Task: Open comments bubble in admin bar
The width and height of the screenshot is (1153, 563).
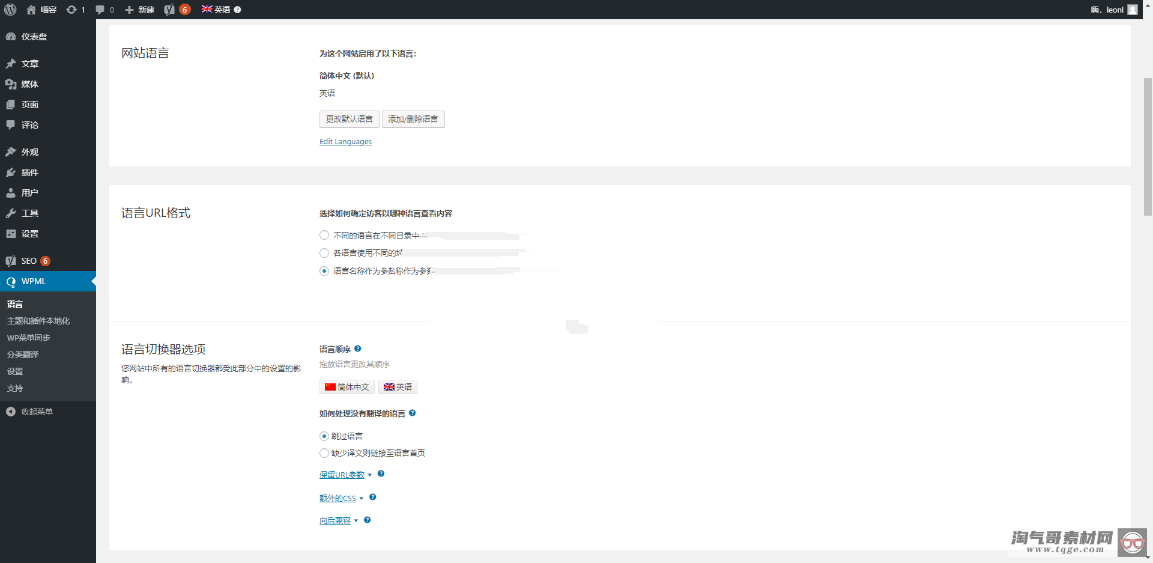Action: pos(100,10)
